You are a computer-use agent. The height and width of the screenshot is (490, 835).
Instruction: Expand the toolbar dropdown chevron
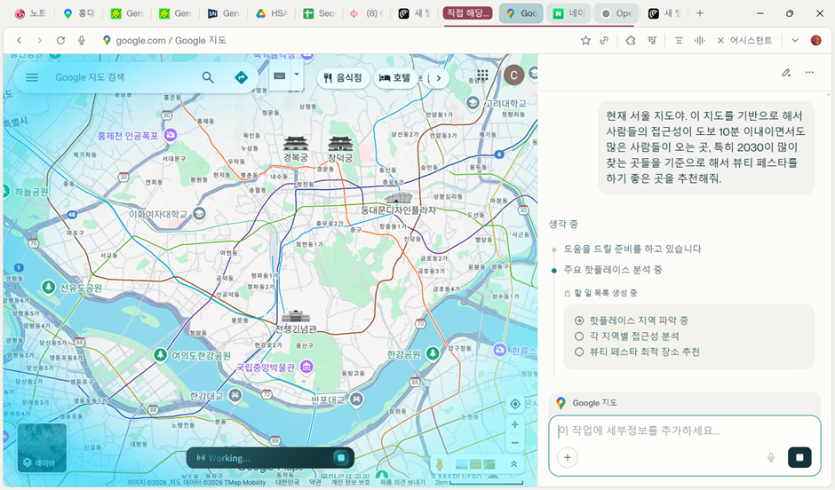pos(795,41)
